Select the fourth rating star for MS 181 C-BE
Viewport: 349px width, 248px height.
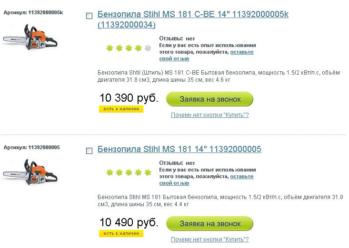pos(138,48)
